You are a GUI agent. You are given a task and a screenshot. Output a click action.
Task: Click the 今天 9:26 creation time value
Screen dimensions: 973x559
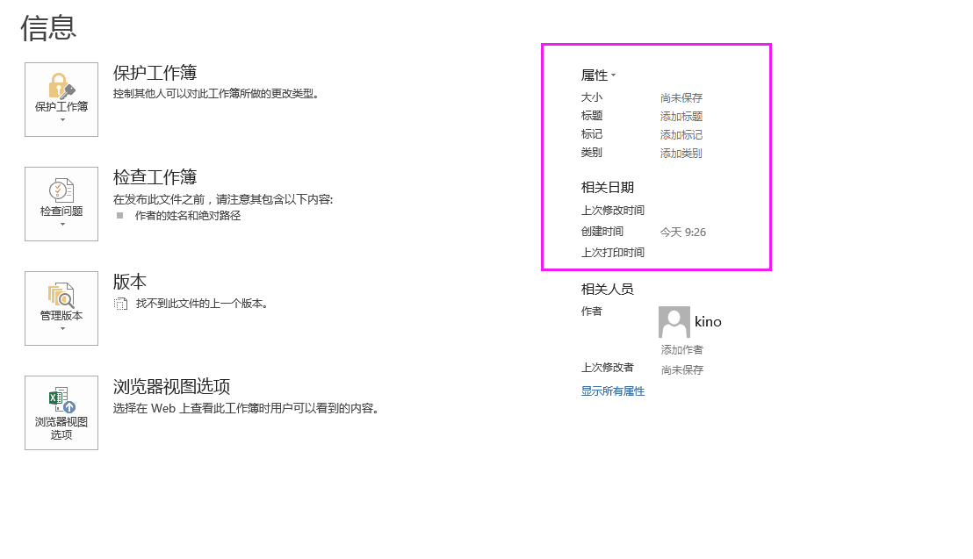[683, 233]
